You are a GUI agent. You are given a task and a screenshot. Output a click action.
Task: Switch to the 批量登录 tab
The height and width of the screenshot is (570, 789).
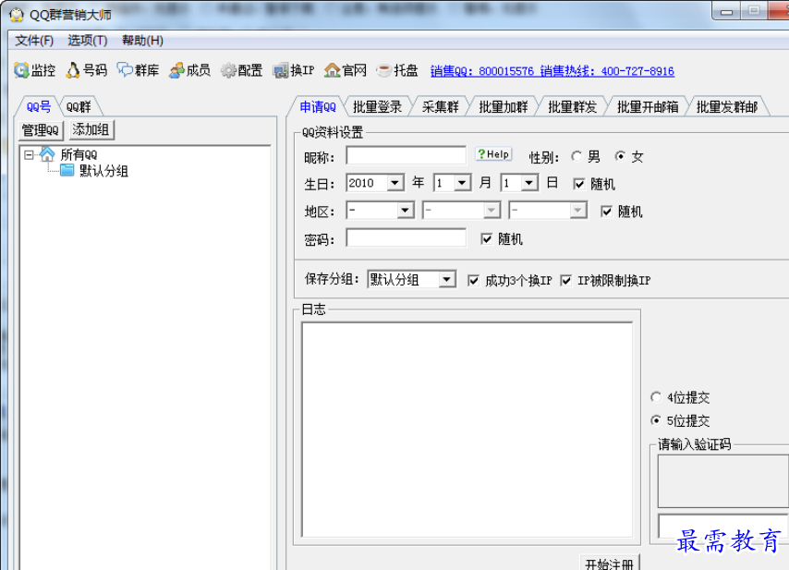[377, 107]
